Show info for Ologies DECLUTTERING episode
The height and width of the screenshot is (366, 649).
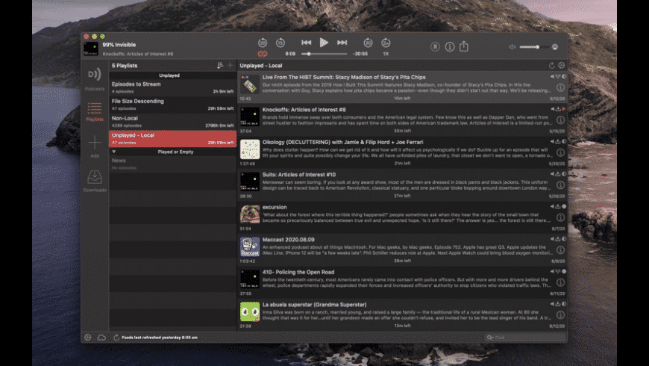(x=560, y=152)
